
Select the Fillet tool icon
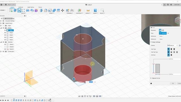[x=46, y=10]
